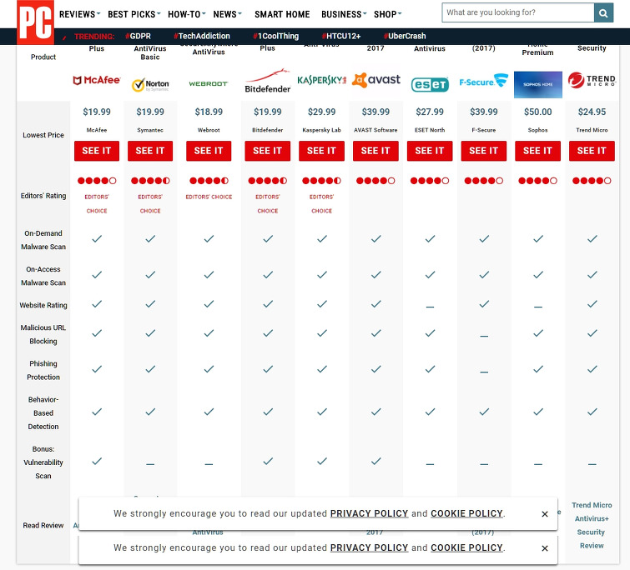Click the $18.99 Webroot price
Image resolution: width=630 pixels, height=570 pixels.
(209, 112)
